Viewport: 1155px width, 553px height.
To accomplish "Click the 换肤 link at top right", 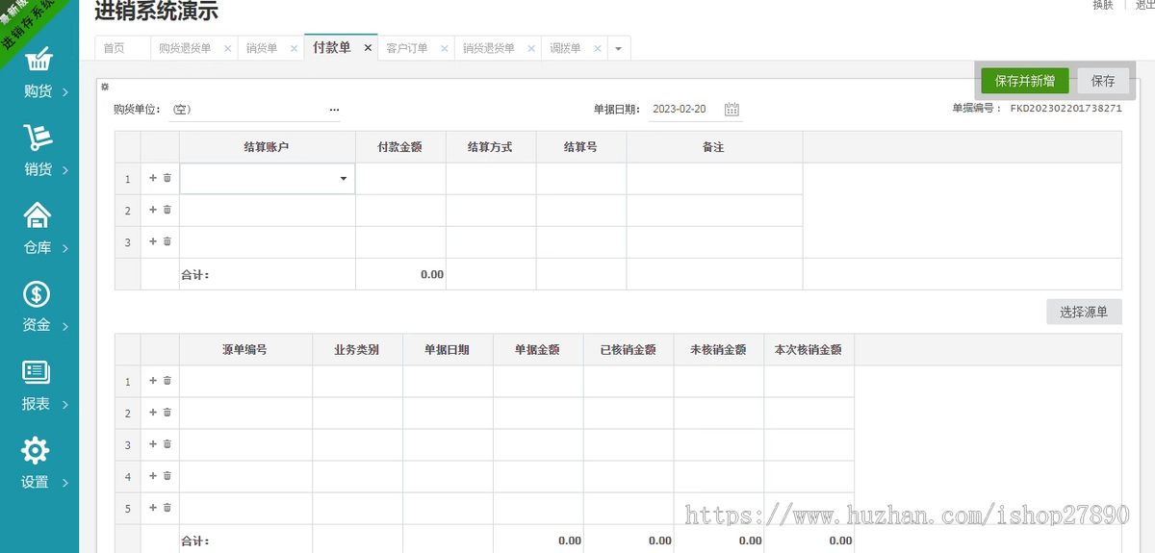I will pos(1103,5).
